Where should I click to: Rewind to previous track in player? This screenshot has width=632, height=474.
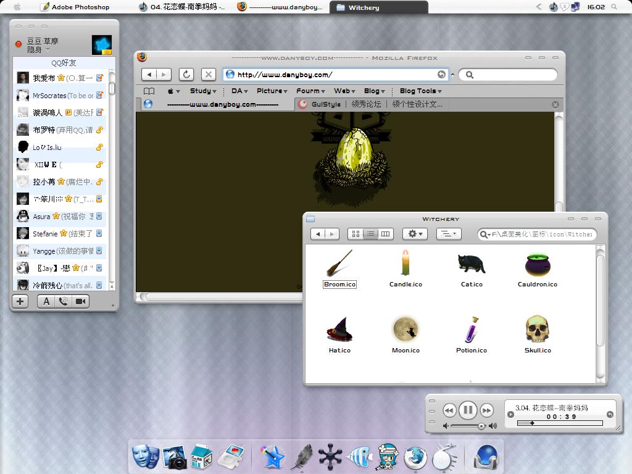click(449, 410)
